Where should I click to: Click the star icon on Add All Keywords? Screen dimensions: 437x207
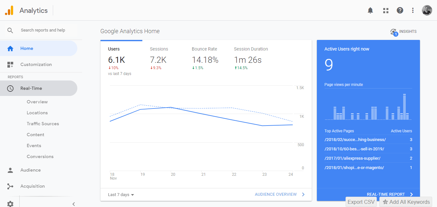click(385, 202)
